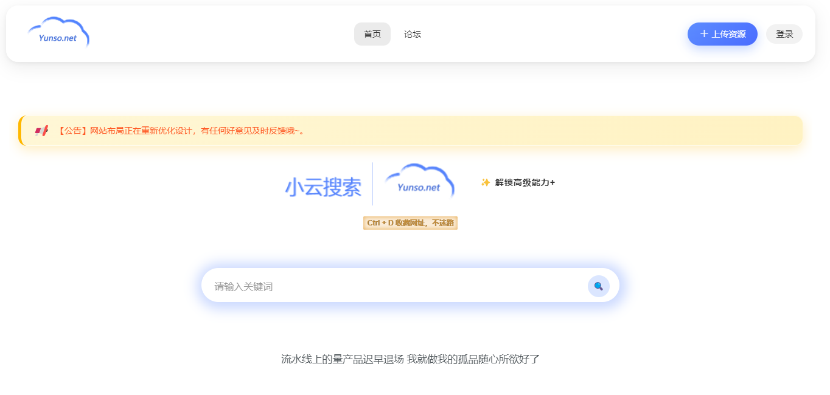Click the sparkle icon beside 解锁高级能力+

point(485,182)
